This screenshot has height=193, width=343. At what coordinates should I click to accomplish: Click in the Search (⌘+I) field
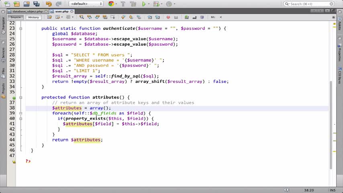(308, 4)
